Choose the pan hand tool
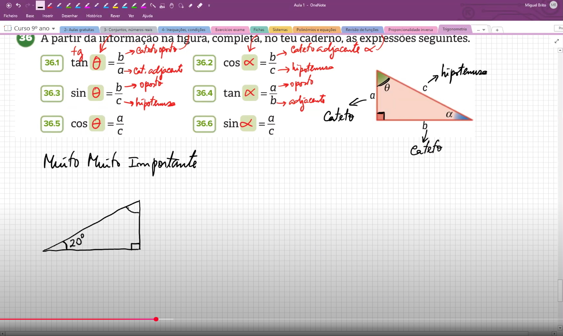The width and height of the screenshot is (563, 336). (171, 6)
